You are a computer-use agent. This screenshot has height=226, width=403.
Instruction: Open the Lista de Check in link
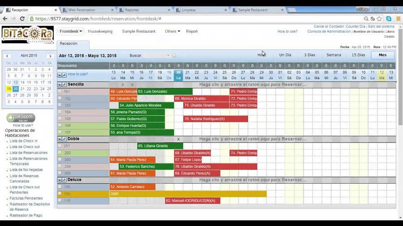click(24, 141)
